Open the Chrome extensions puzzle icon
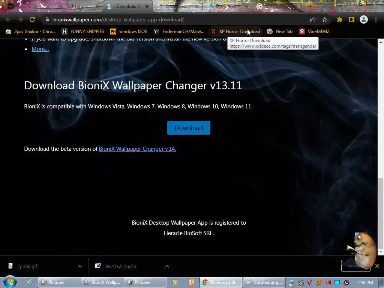Image resolution: width=384 pixels, height=288 pixels. (x=340, y=19)
